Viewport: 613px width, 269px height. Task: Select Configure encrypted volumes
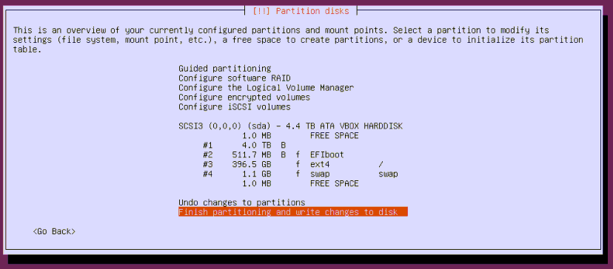click(x=244, y=97)
